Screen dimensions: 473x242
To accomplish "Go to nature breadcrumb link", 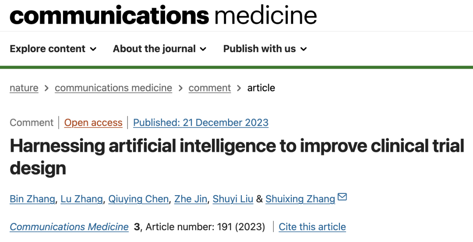I will (x=24, y=88).
